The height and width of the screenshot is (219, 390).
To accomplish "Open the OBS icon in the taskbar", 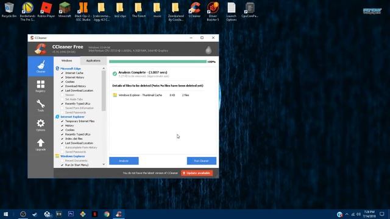I will tap(23, 214).
